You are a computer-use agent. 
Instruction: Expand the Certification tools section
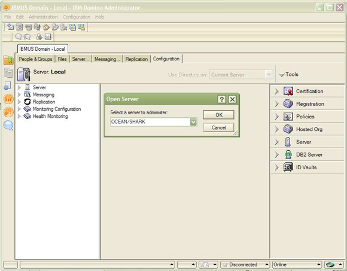pos(276,91)
